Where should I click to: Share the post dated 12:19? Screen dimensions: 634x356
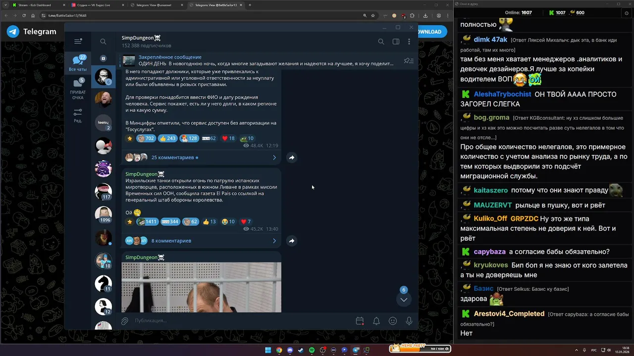coord(292,157)
